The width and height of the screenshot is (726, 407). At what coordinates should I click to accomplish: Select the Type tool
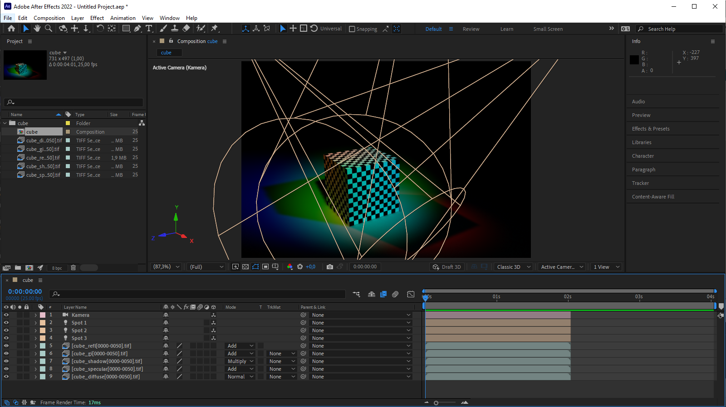[x=149, y=29]
